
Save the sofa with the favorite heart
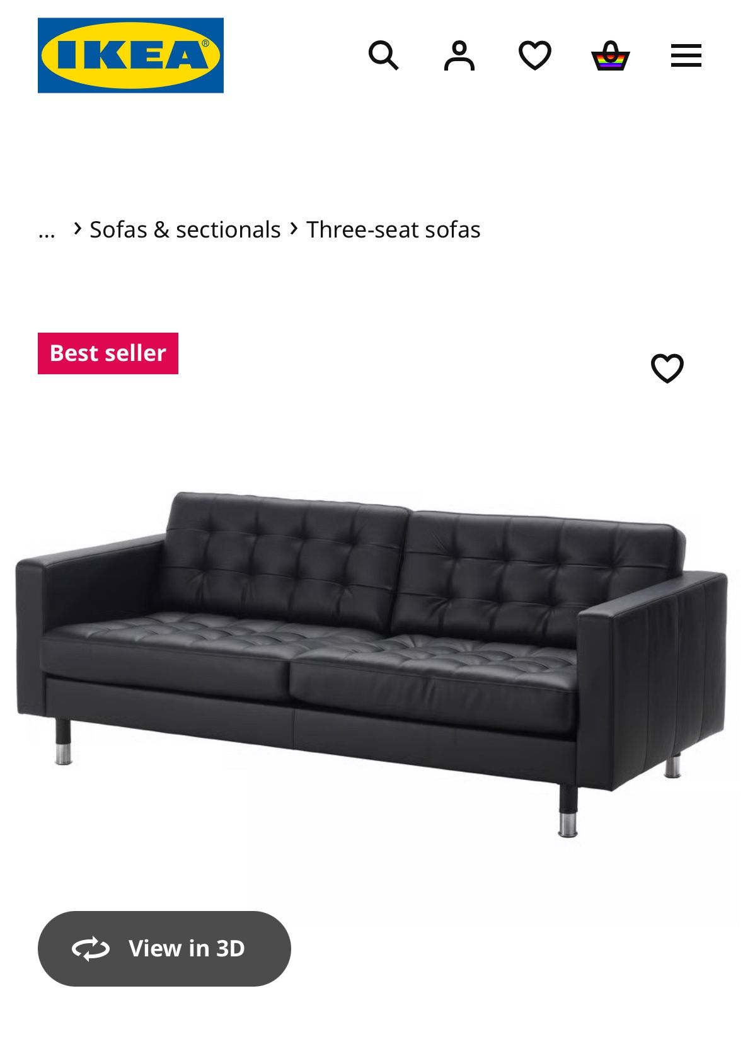(x=667, y=368)
